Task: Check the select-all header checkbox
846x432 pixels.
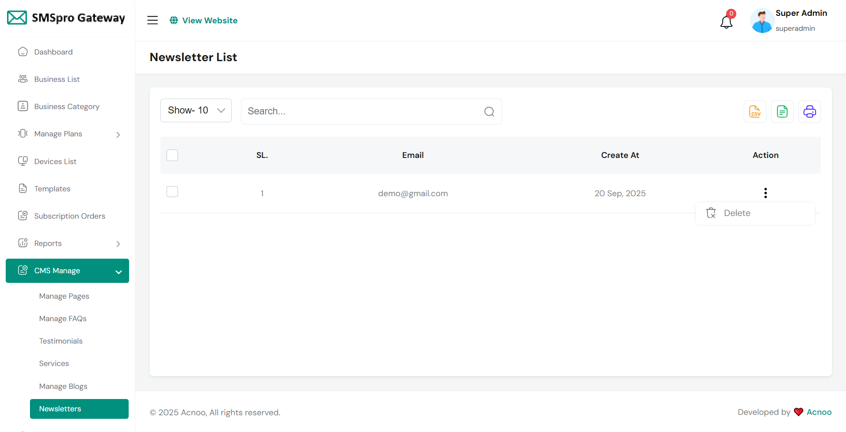Action: click(x=172, y=155)
